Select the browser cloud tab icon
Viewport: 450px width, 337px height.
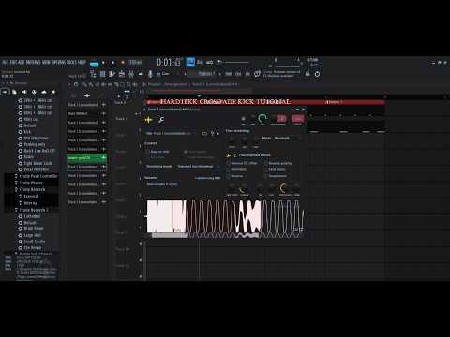click(44, 92)
